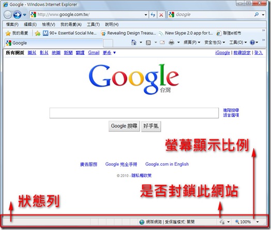Screen dimensions: 271x230
Task: Open the 檢視(V) menu
Action: click(49, 24)
